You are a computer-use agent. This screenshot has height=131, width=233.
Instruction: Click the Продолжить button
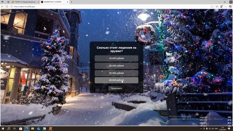[x=116, y=88]
